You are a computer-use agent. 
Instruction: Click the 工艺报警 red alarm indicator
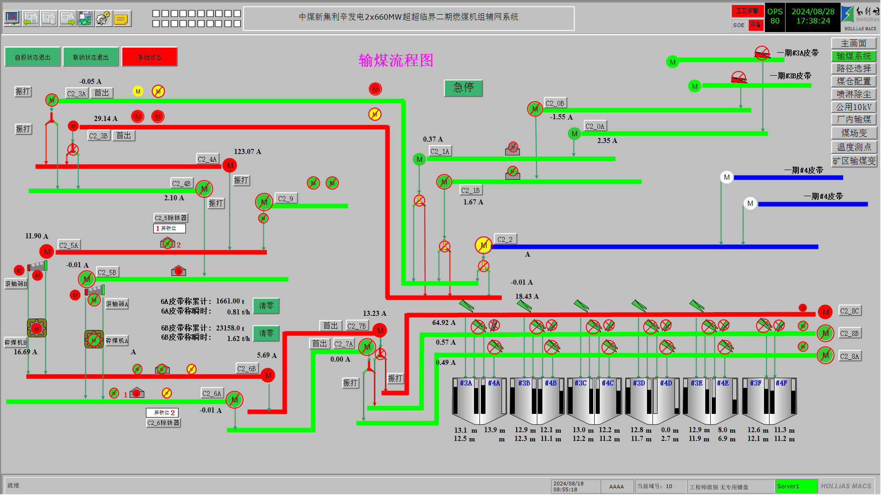tap(747, 11)
